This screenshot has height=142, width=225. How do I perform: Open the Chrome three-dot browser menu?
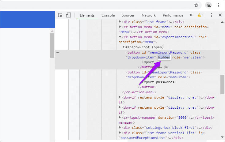(218, 6)
